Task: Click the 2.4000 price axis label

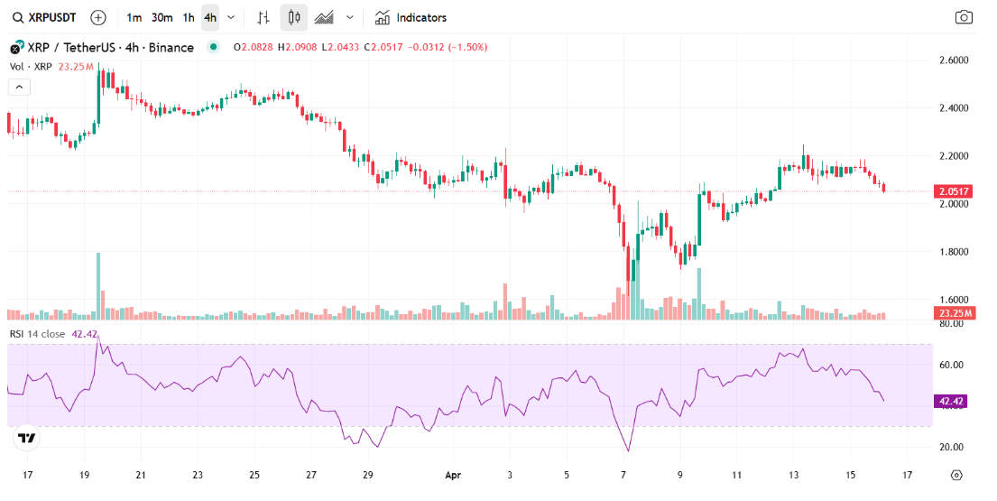Action: pos(954,108)
